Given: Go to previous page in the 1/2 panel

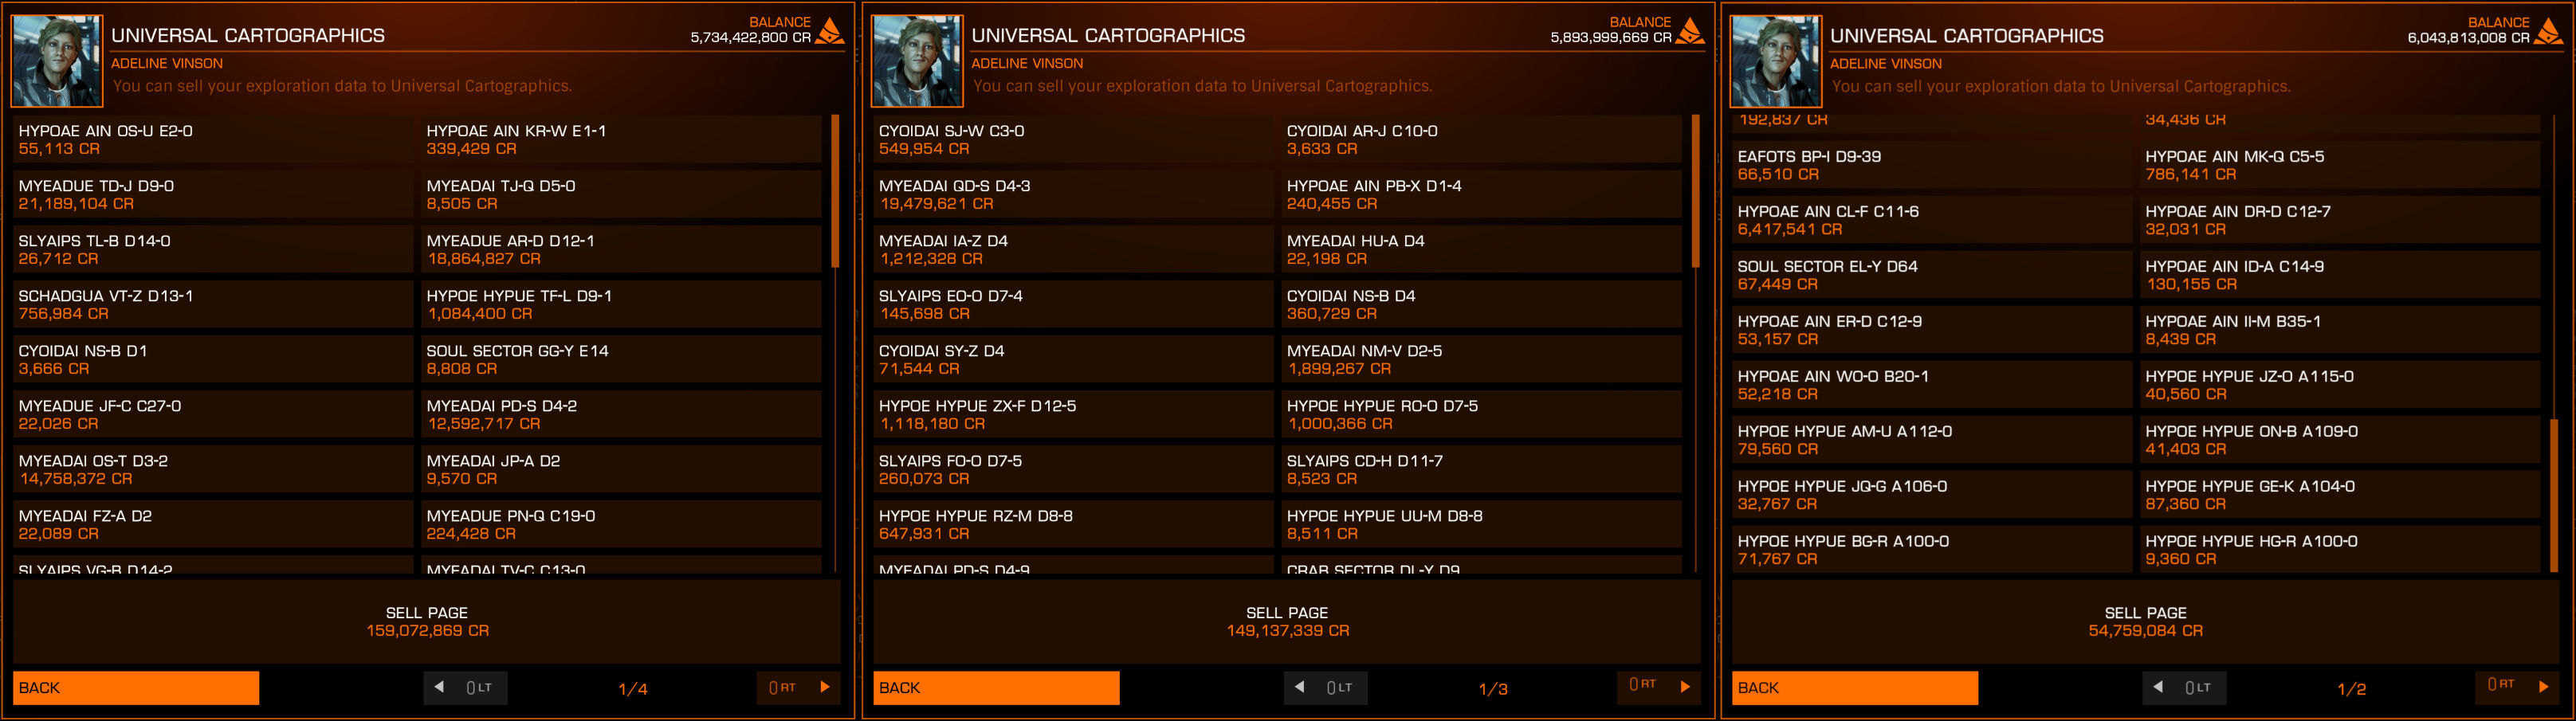Looking at the screenshot, I should tap(2184, 688).
